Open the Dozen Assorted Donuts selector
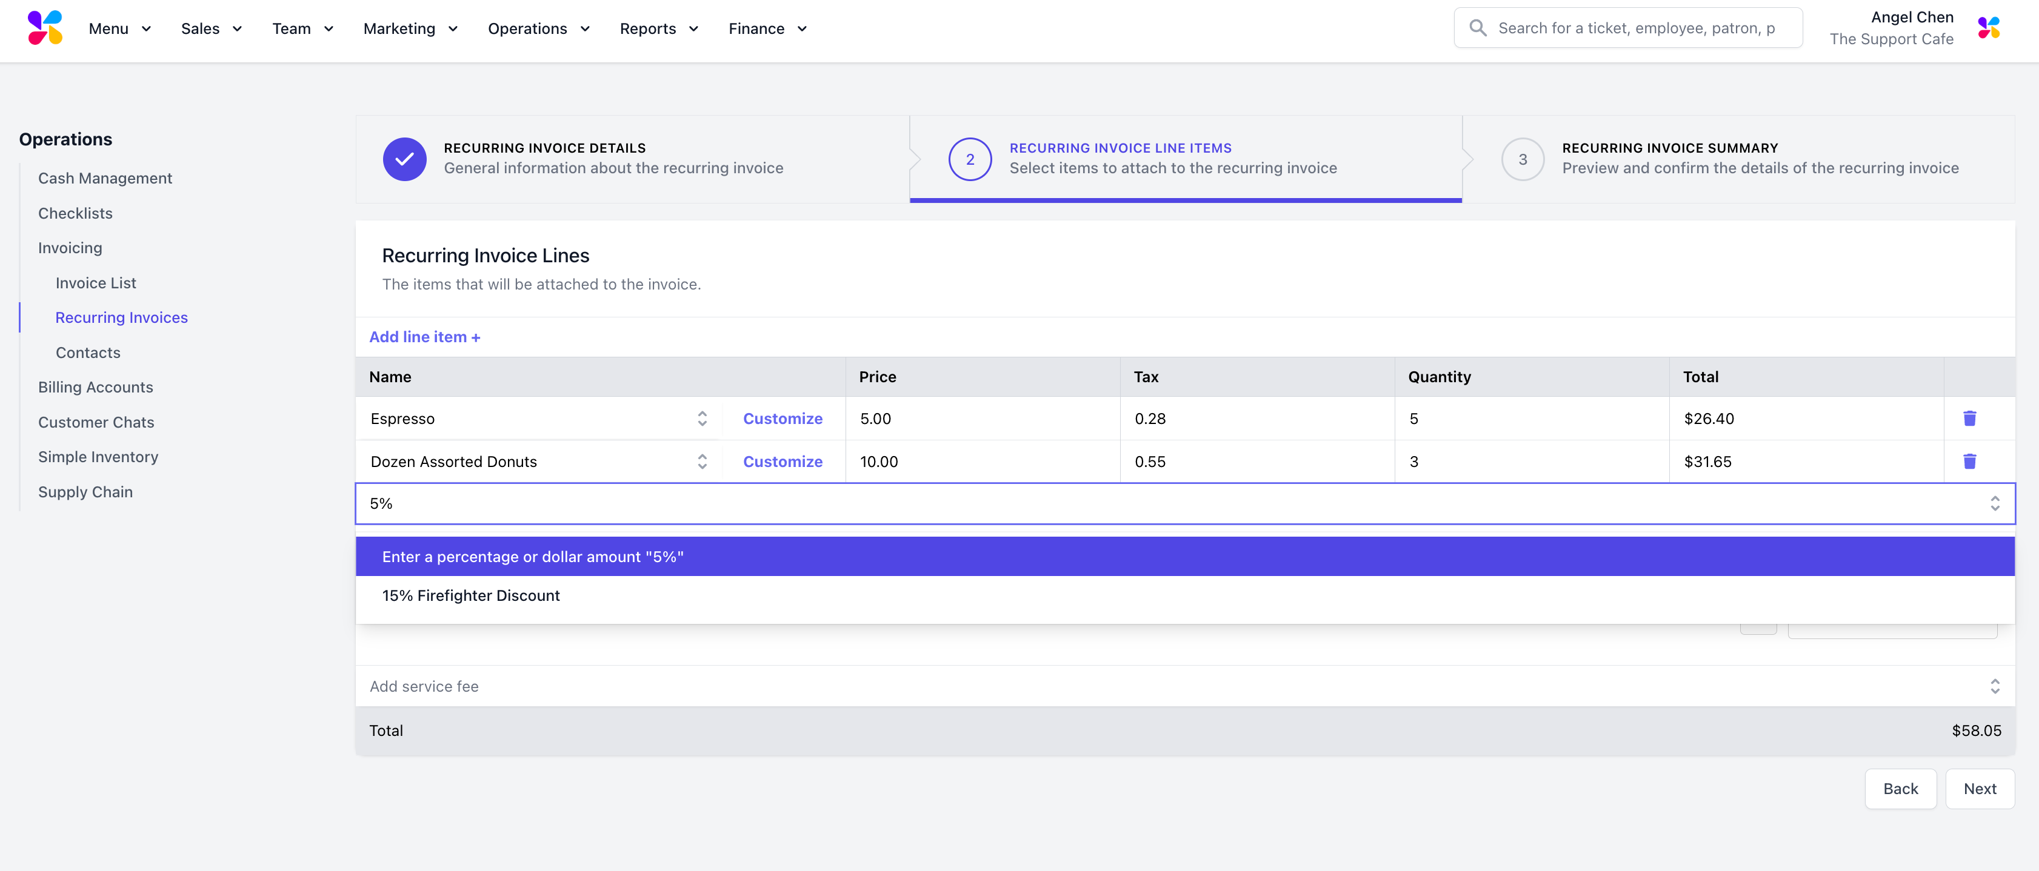2039x871 pixels. click(702, 461)
